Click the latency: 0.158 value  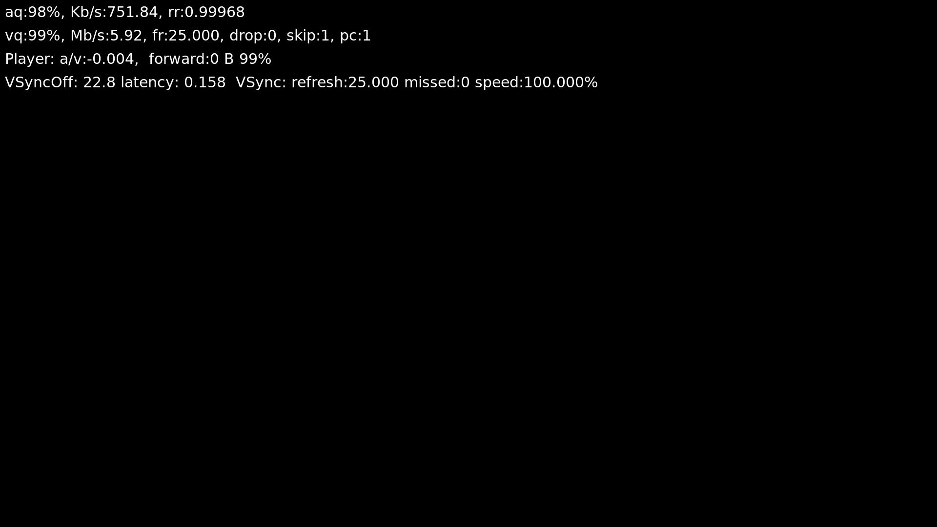tap(173, 82)
